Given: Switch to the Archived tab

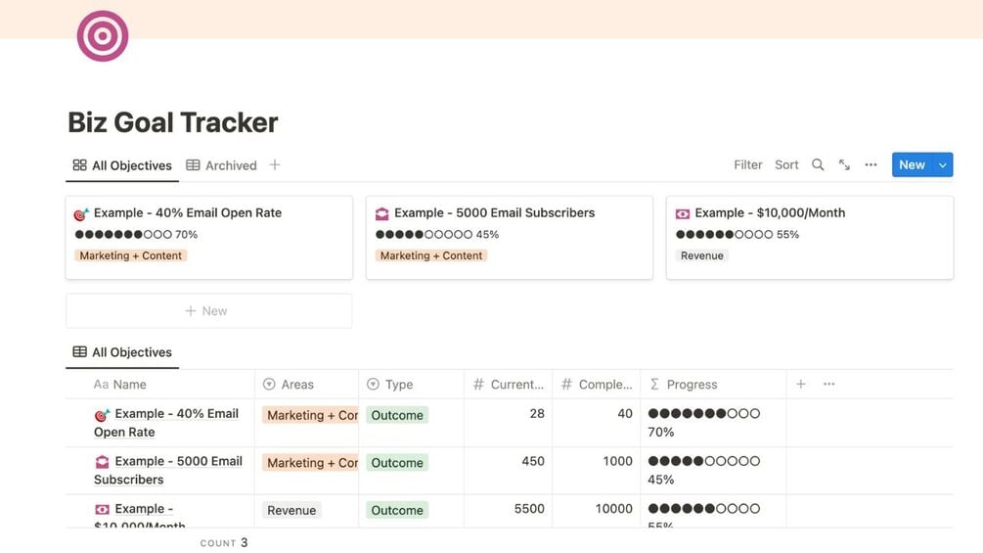Looking at the screenshot, I should (x=222, y=165).
